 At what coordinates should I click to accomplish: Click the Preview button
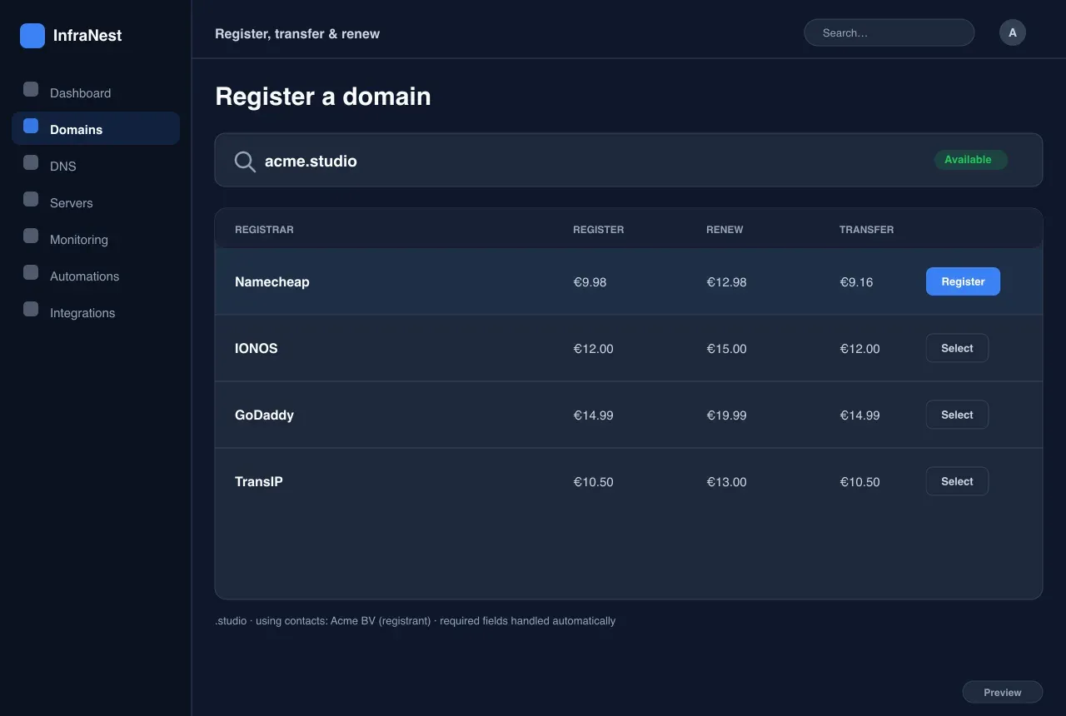(1003, 692)
